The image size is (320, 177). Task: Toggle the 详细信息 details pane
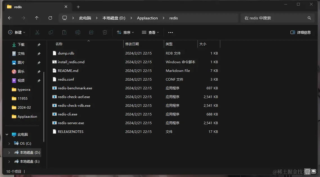pos(300,33)
